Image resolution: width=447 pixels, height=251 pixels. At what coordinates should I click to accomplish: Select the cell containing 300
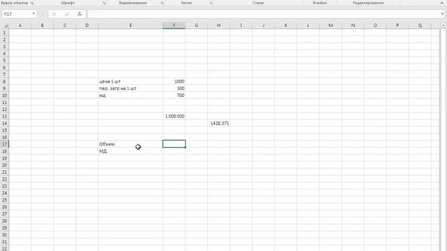(x=174, y=89)
